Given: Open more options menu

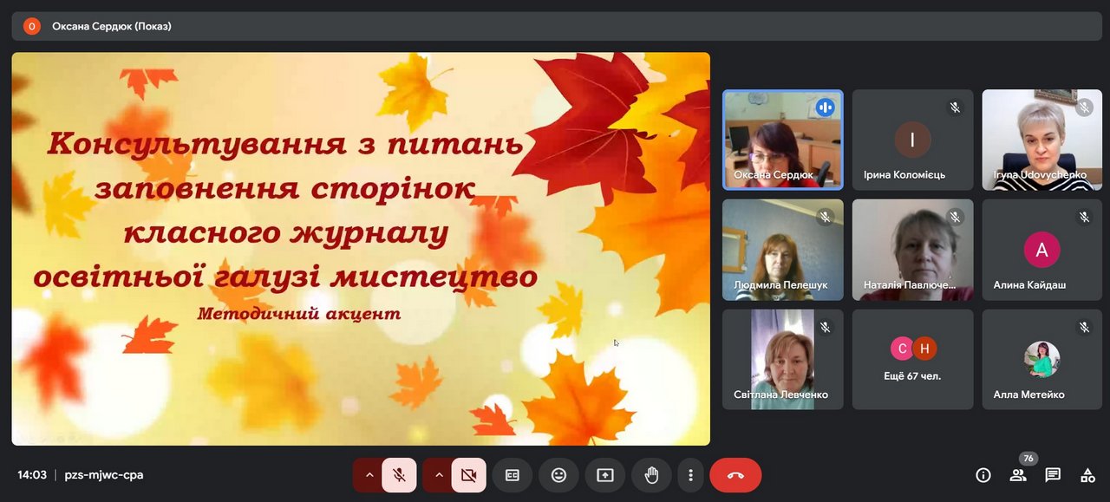Looking at the screenshot, I should pos(690,475).
